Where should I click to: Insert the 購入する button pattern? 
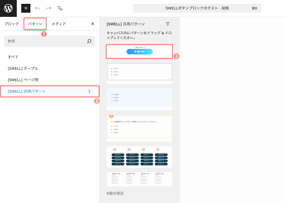[139, 51]
